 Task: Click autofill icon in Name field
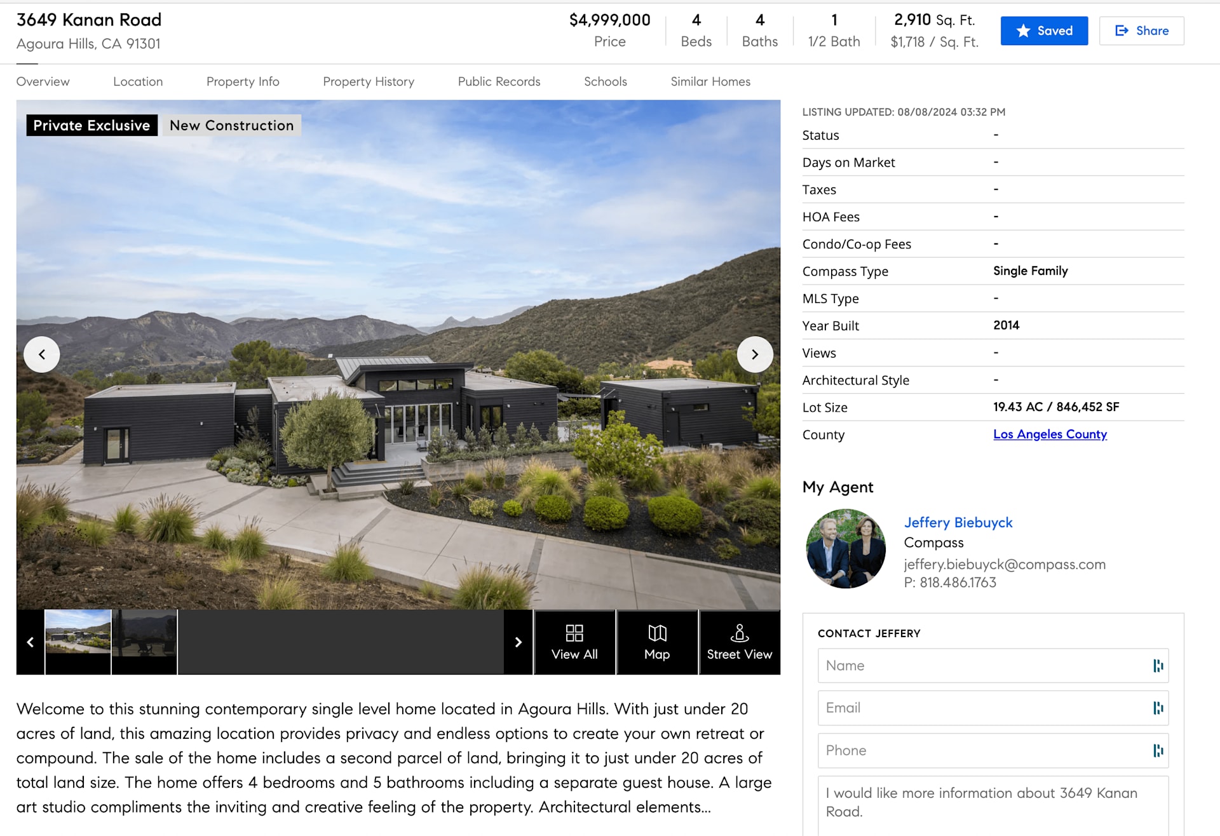(1158, 666)
